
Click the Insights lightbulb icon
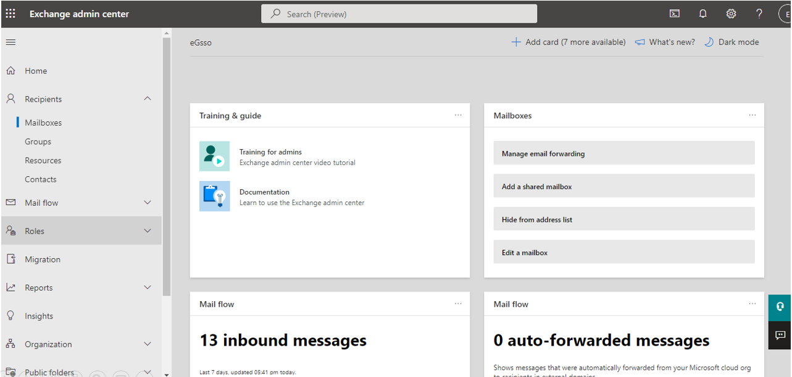[10, 315]
